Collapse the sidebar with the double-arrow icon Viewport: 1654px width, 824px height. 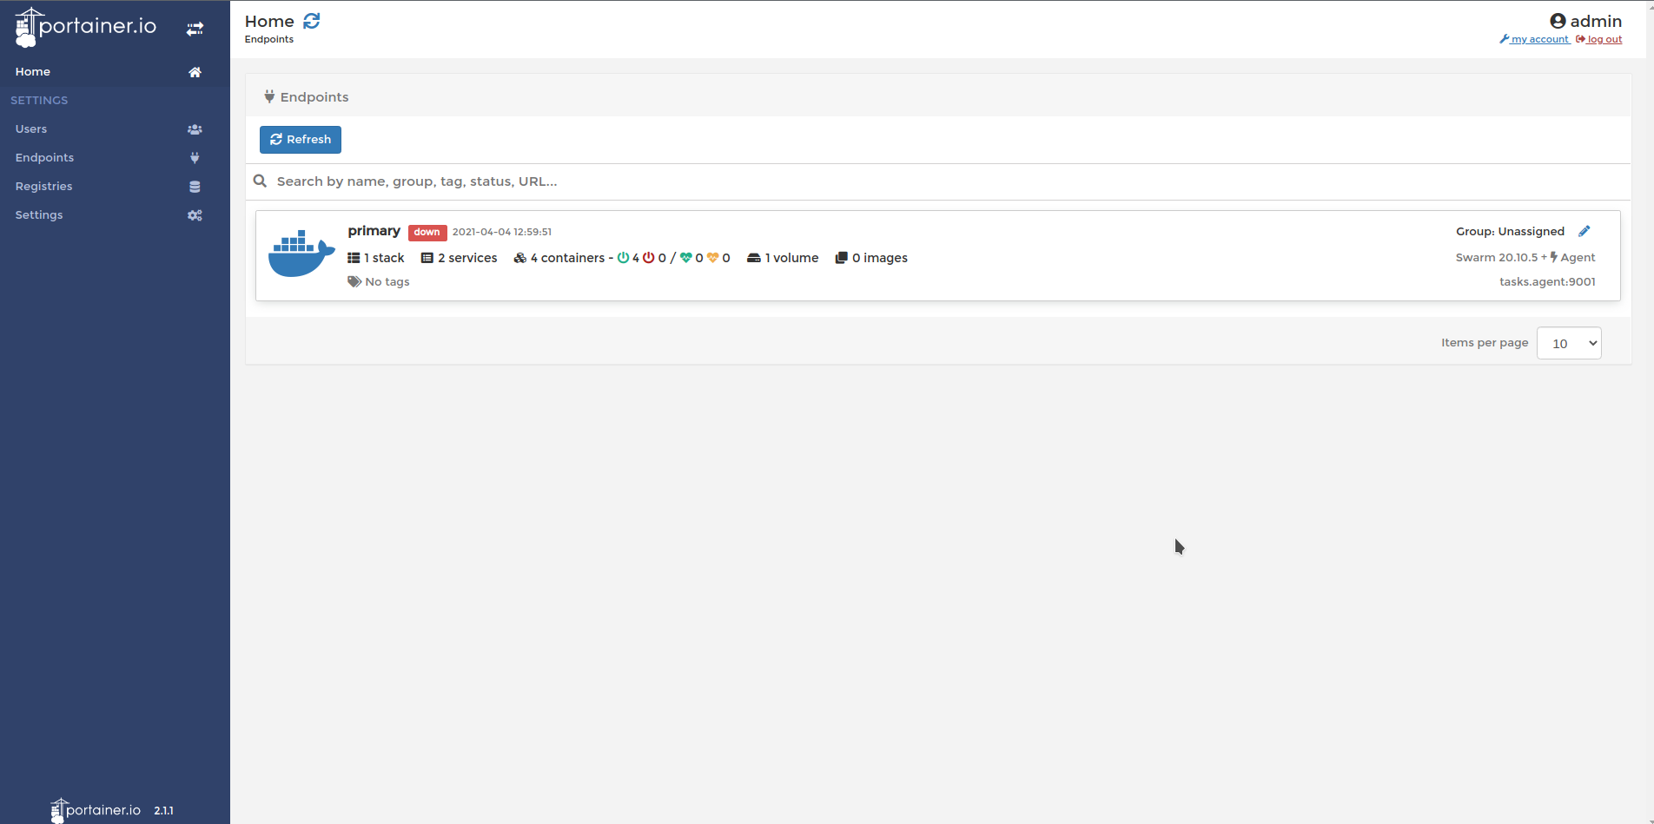(195, 28)
